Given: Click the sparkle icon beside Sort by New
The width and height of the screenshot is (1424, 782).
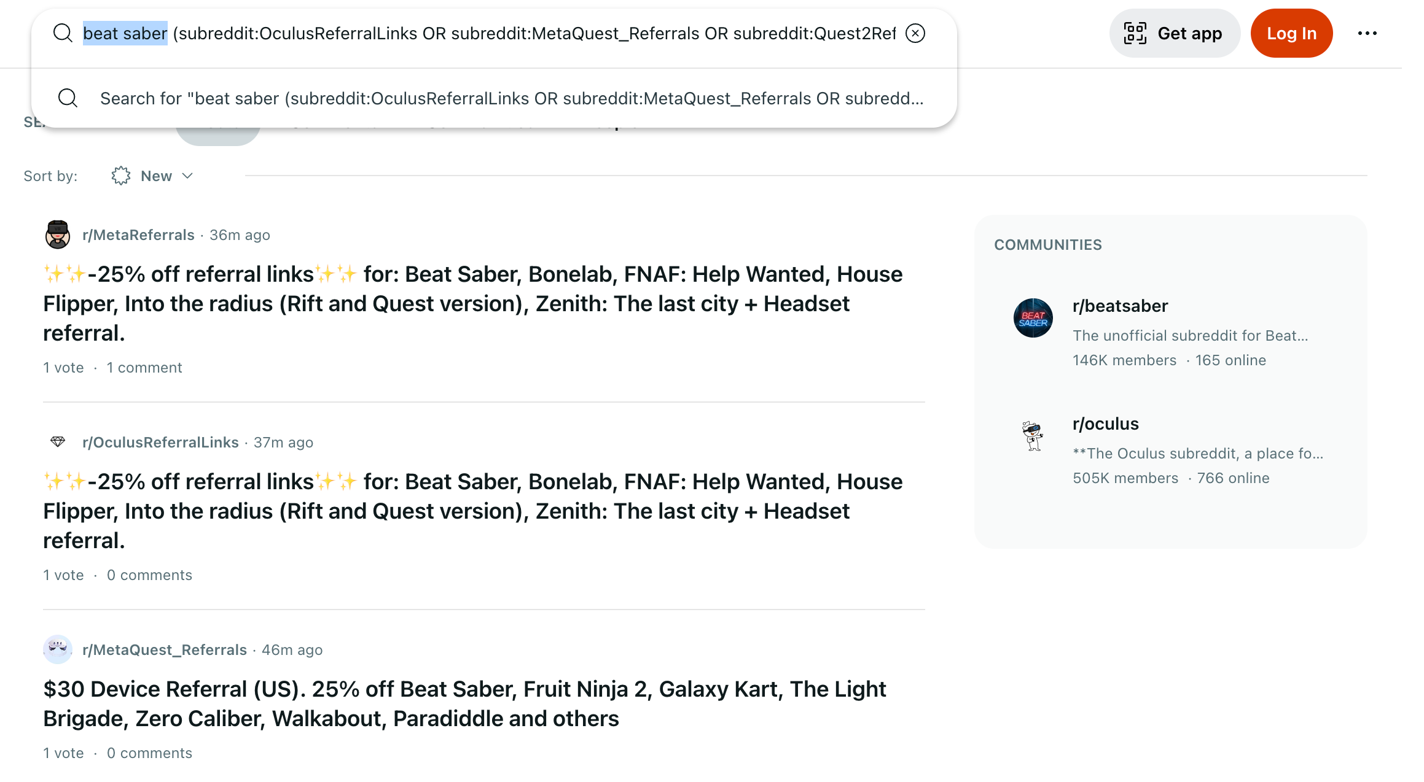Looking at the screenshot, I should coord(121,176).
